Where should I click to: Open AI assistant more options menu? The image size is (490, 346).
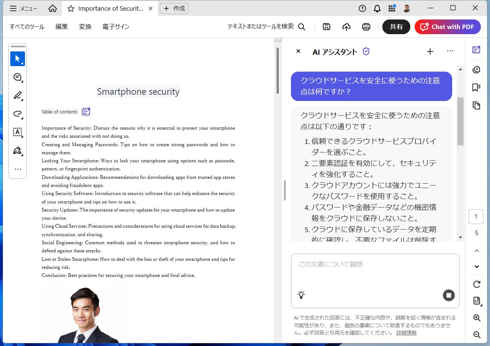coord(450,51)
